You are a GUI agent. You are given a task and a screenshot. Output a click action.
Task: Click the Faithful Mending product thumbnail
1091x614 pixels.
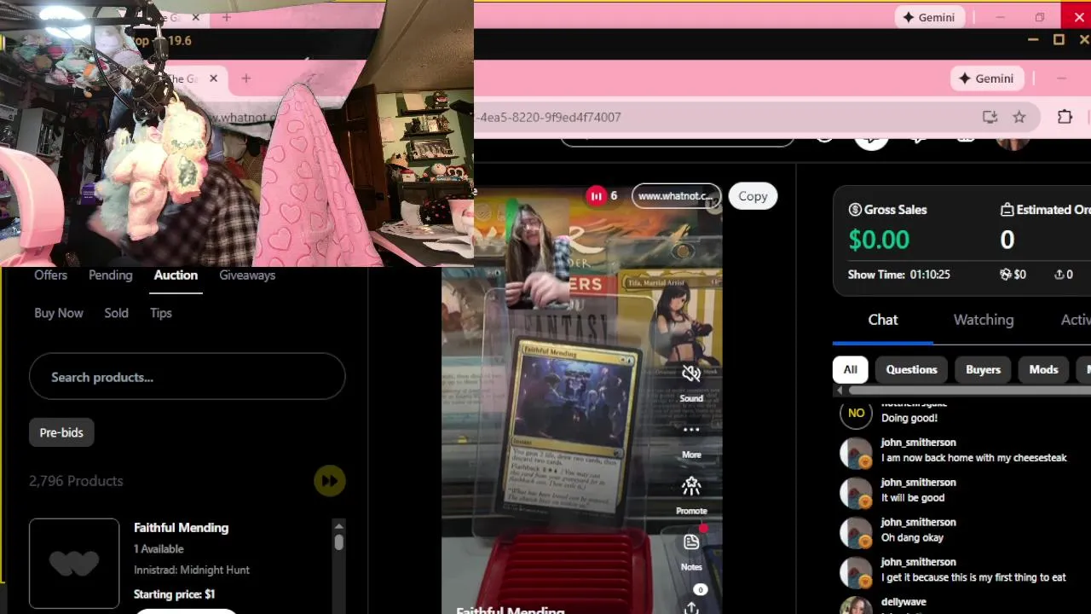coord(74,564)
